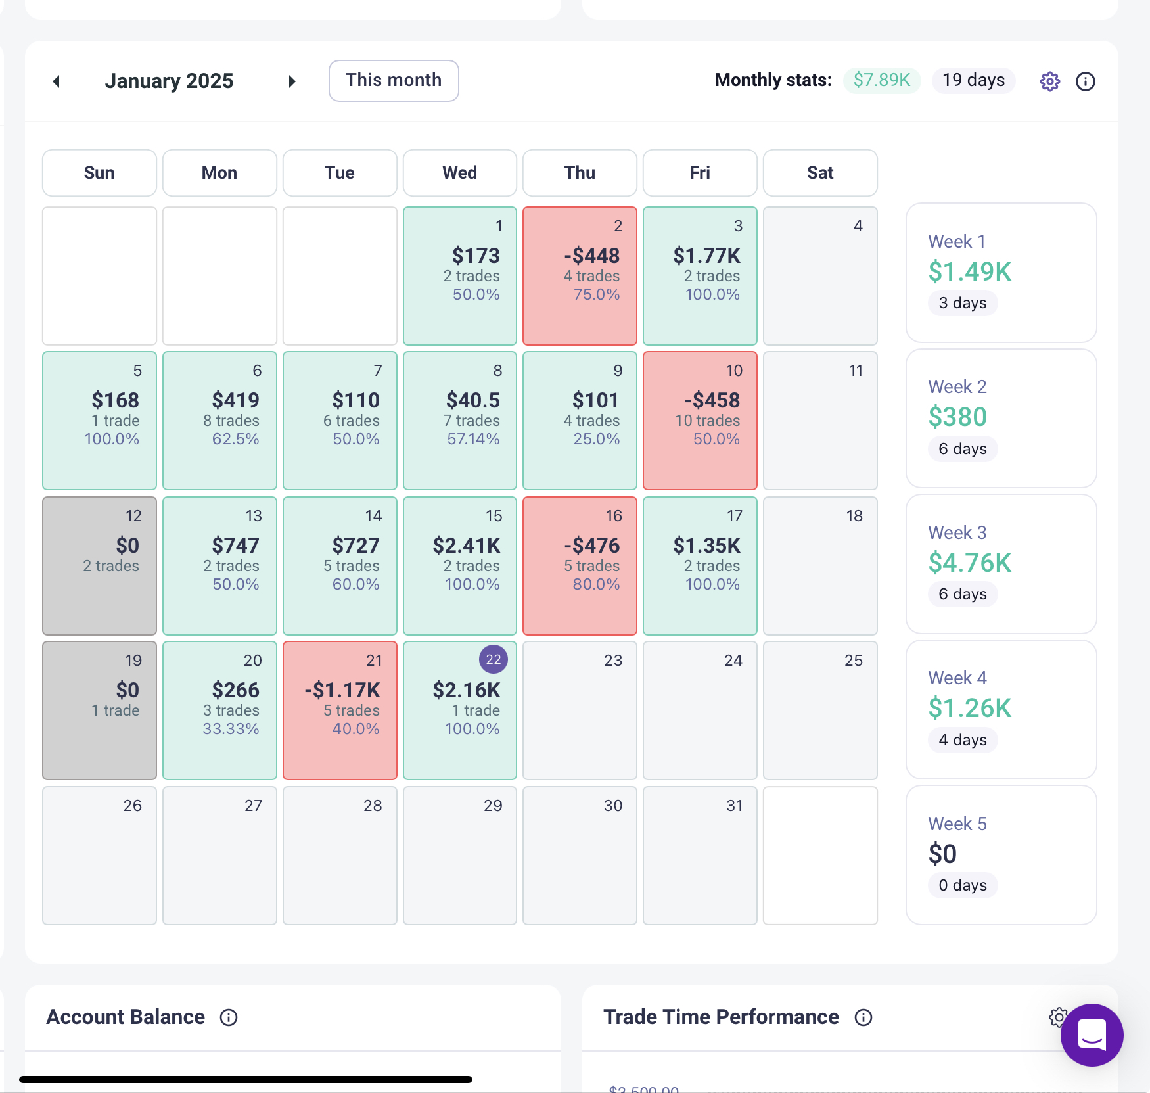Viewport: 1150px width, 1093px height.
Task: Click the Week 3 summary card
Action: point(1001,563)
